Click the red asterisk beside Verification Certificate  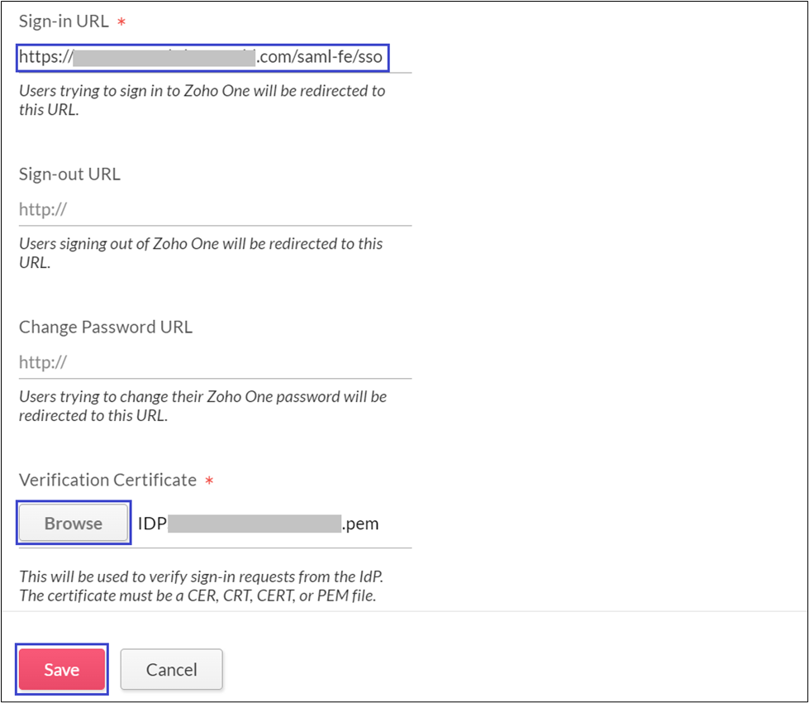209,481
